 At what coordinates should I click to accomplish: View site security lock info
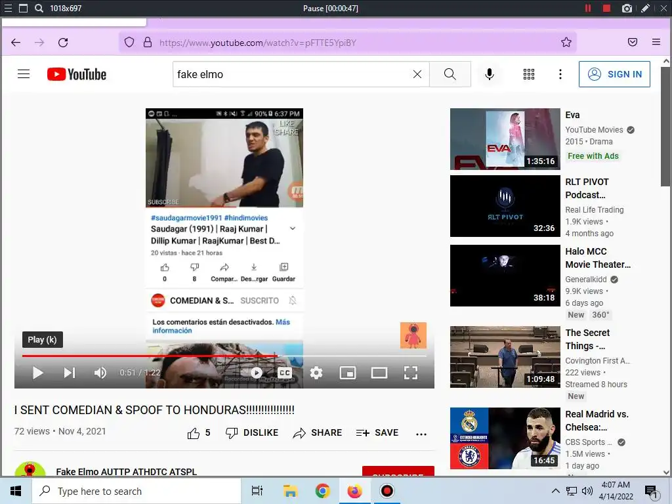(148, 42)
